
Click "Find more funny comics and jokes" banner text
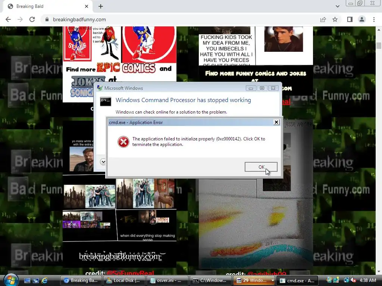click(256, 73)
